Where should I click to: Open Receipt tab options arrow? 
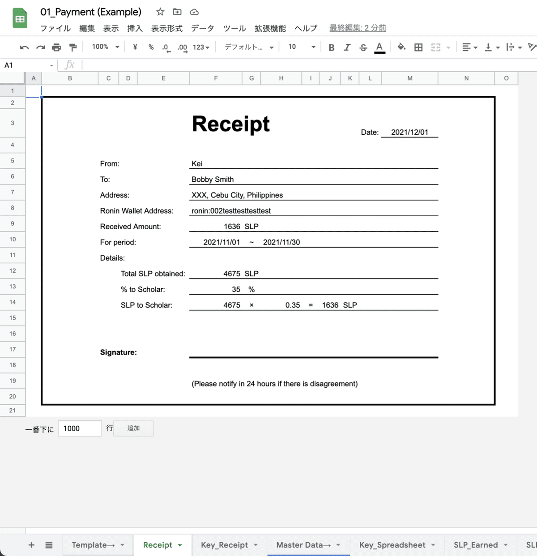180,545
